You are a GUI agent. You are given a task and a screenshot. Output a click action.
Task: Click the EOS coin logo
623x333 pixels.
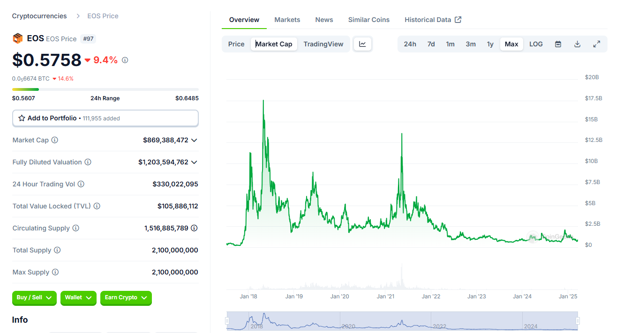[x=18, y=38]
